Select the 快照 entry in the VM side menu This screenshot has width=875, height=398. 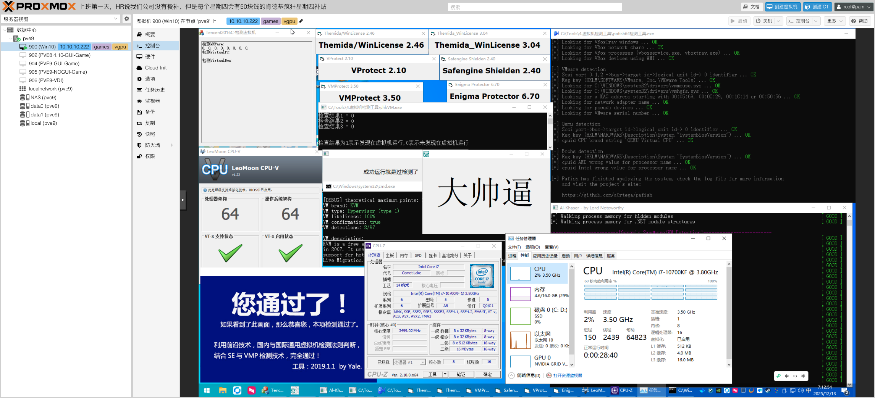(150, 134)
